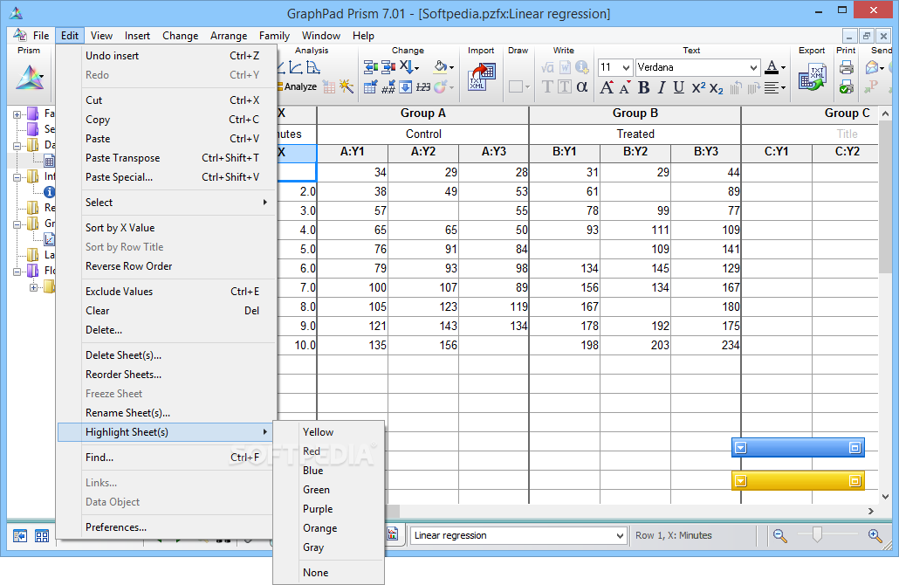Toggle superscript X² formatting
The image size is (899, 585).
698,87
